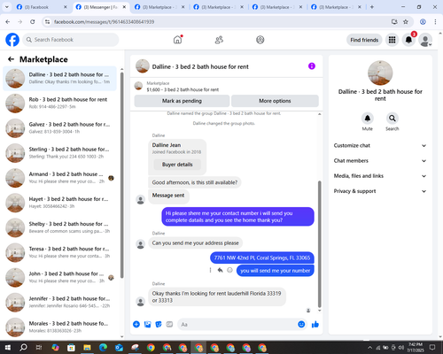Open the Home feed icon

pyautogui.click(x=177, y=40)
